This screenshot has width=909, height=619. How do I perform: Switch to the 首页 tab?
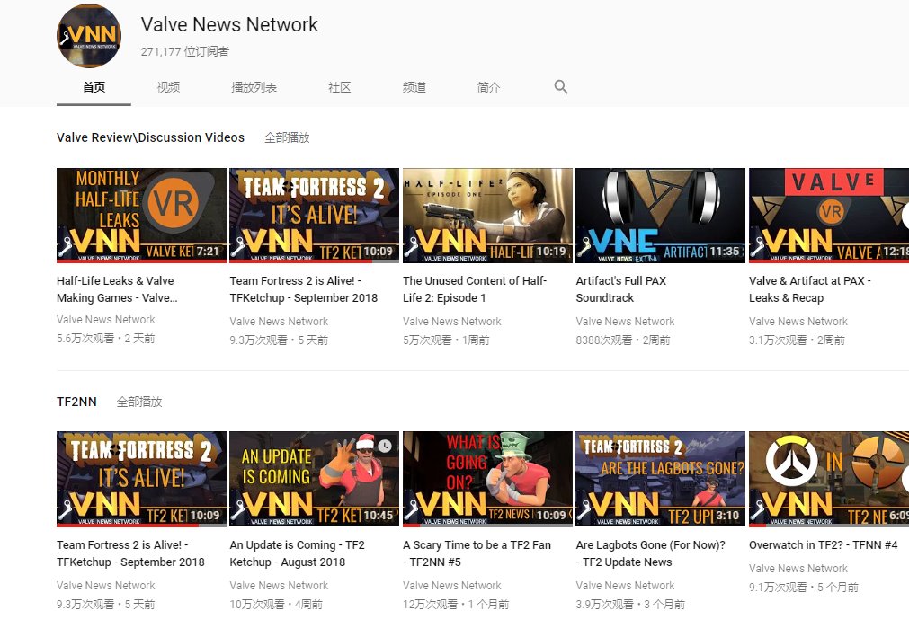[94, 87]
